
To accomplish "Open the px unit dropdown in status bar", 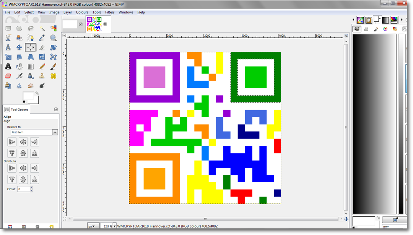I will 93,226.
